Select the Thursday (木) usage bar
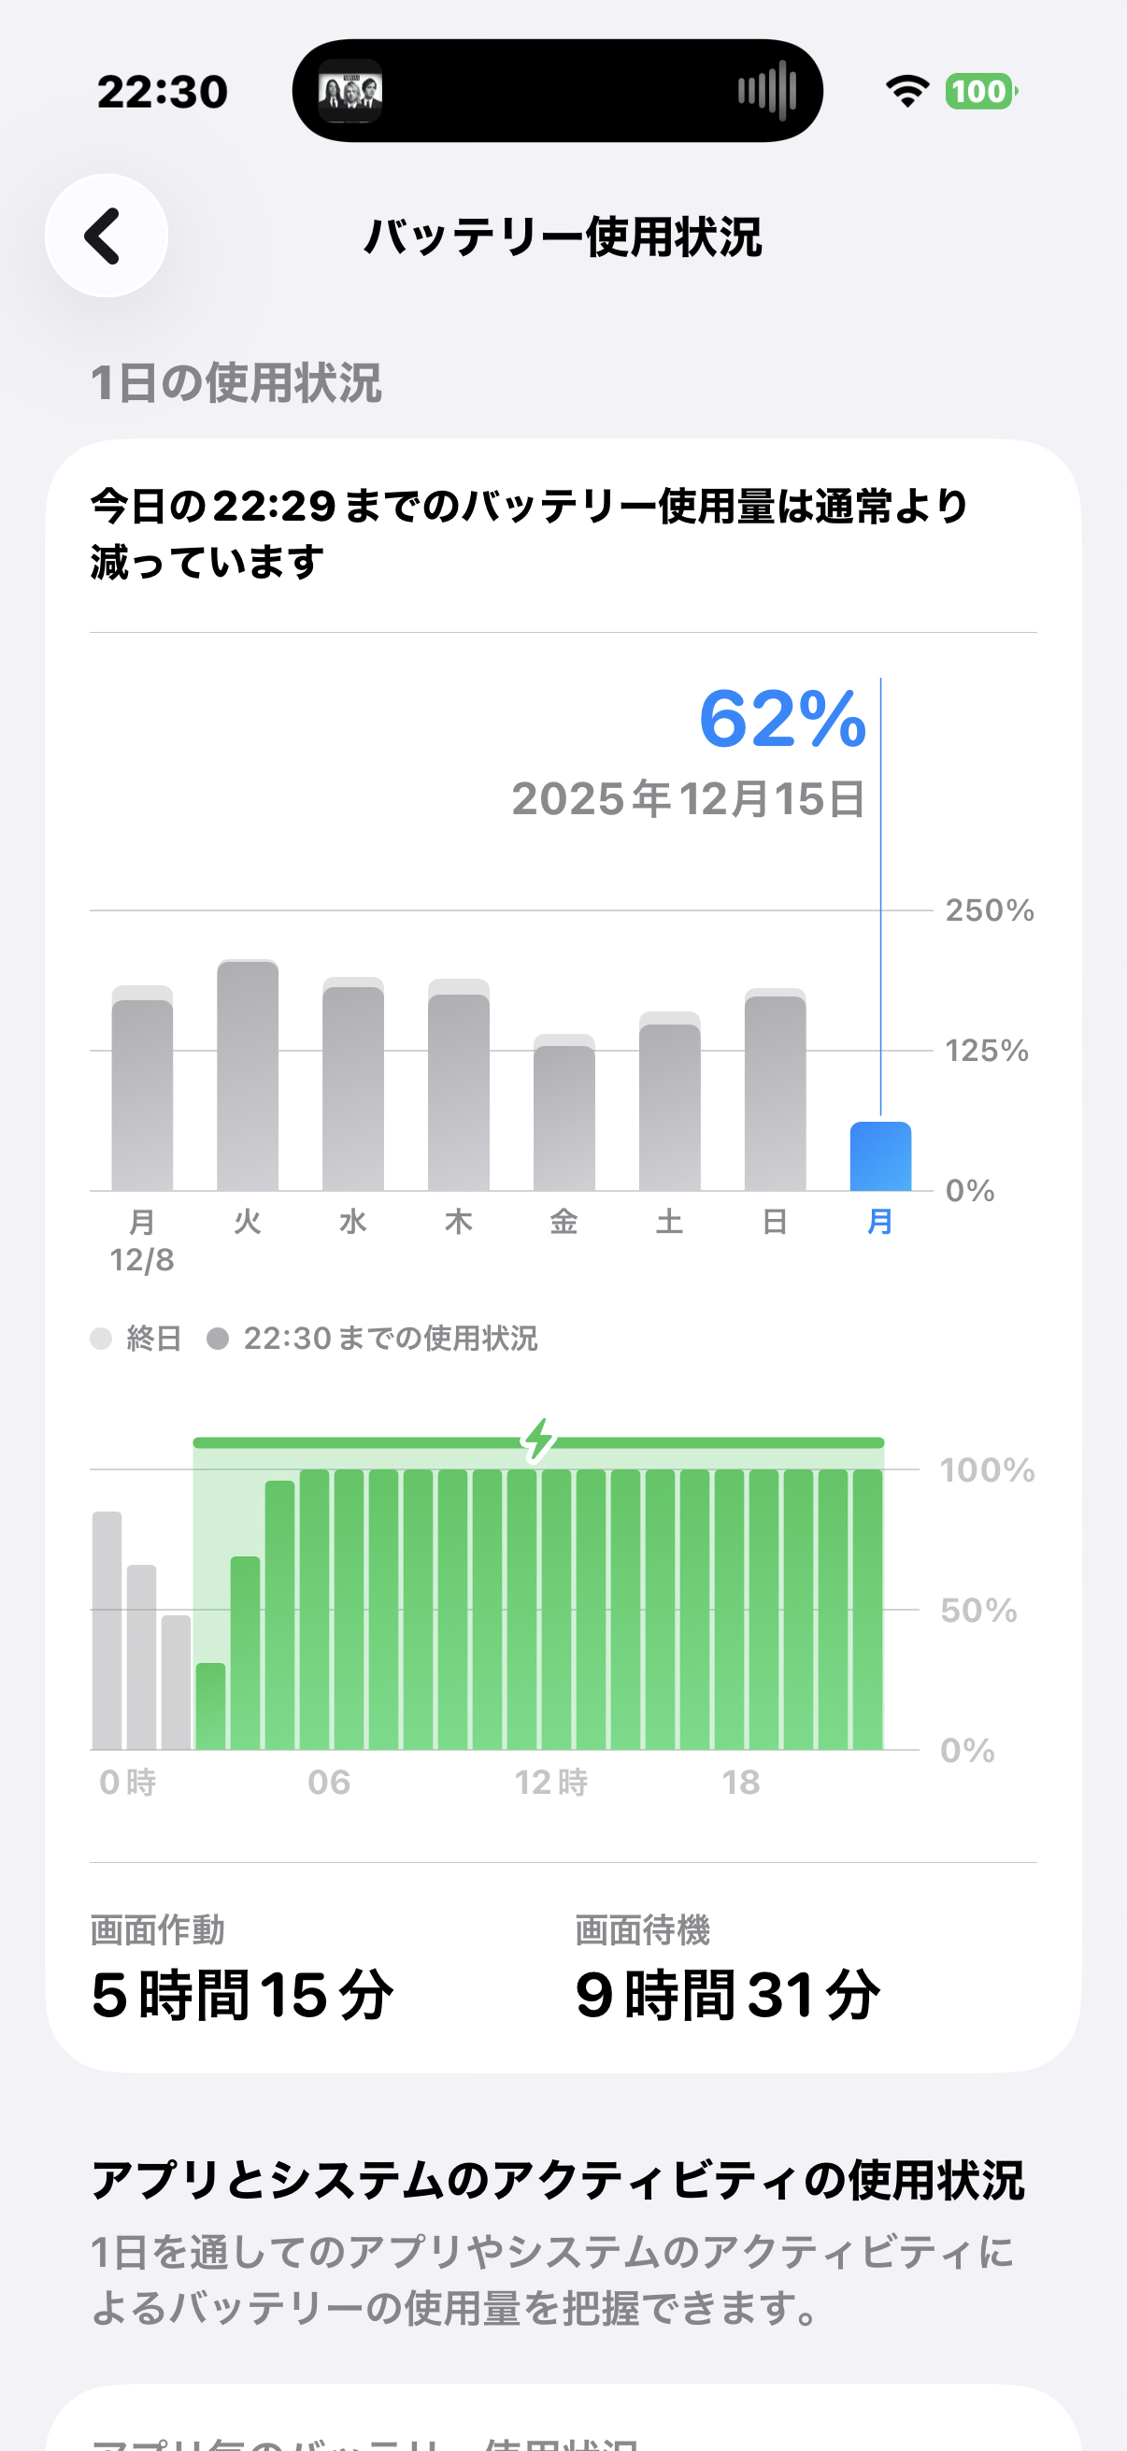 point(459,1089)
